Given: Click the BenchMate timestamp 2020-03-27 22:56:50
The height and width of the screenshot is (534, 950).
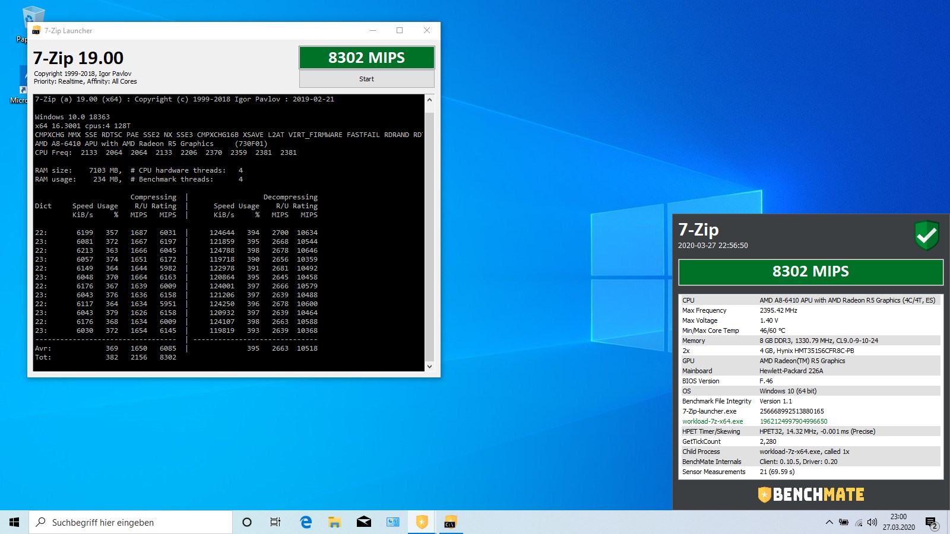Looking at the screenshot, I should point(713,246).
